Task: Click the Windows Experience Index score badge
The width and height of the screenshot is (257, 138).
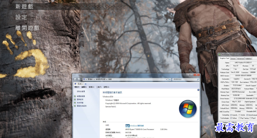Action: pyautogui.click(x=127, y=126)
